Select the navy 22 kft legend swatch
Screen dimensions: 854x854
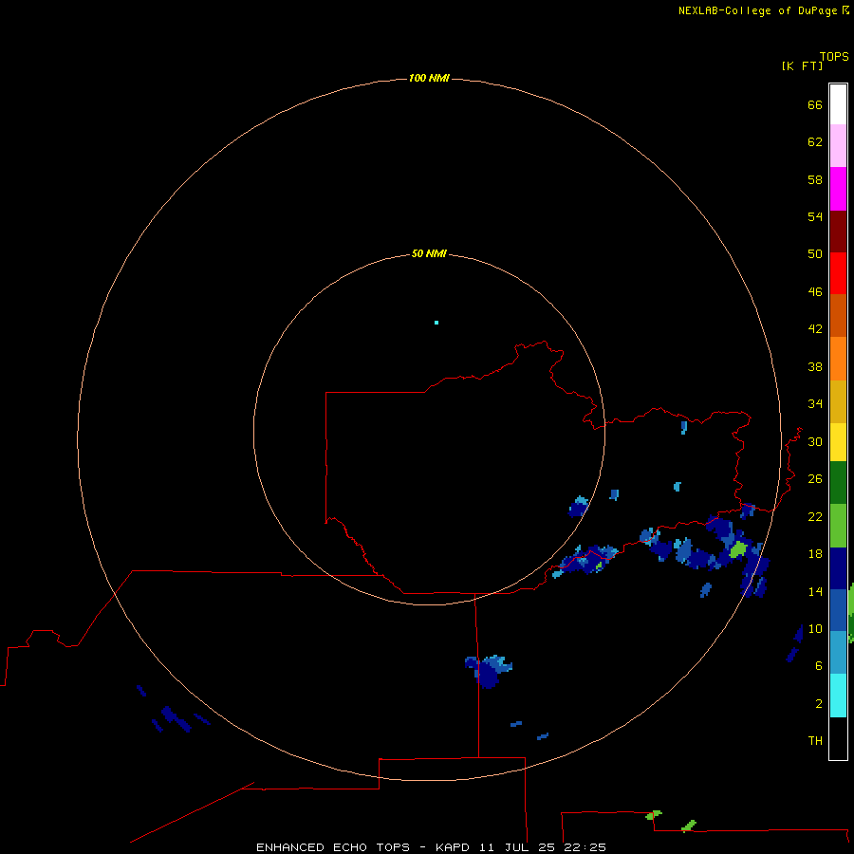(x=838, y=568)
